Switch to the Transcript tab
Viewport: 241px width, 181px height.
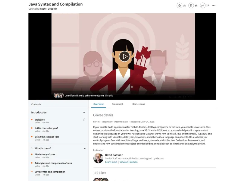click(117, 104)
